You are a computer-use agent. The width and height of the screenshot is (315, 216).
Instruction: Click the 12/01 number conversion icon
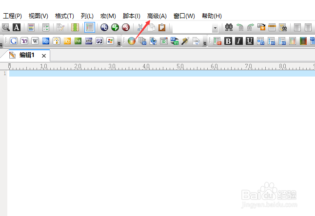(175, 41)
